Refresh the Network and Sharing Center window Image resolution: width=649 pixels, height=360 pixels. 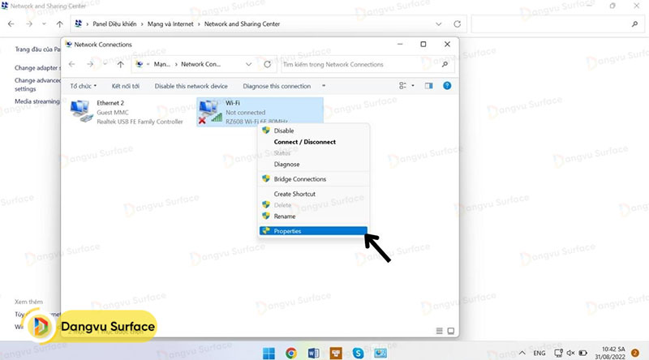457,24
